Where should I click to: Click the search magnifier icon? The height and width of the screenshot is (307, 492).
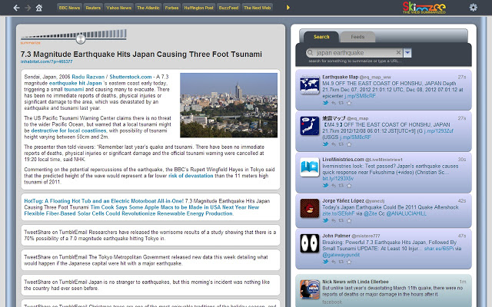click(x=311, y=53)
